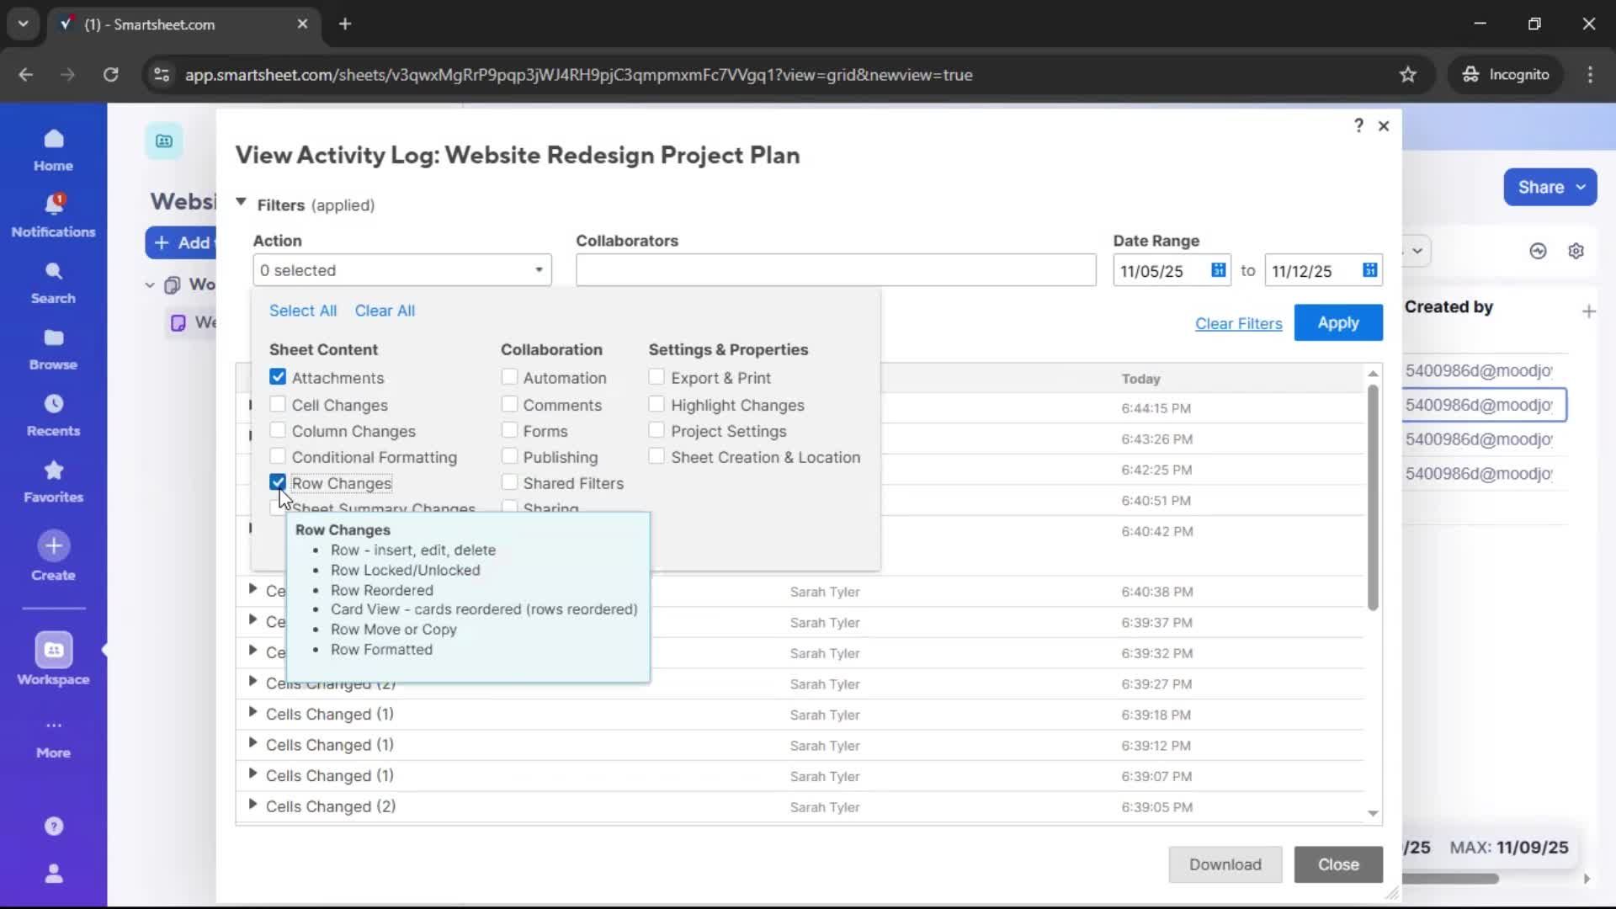Check the Automation checkbox
This screenshot has width=1616, height=909.
[x=508, y=377]
